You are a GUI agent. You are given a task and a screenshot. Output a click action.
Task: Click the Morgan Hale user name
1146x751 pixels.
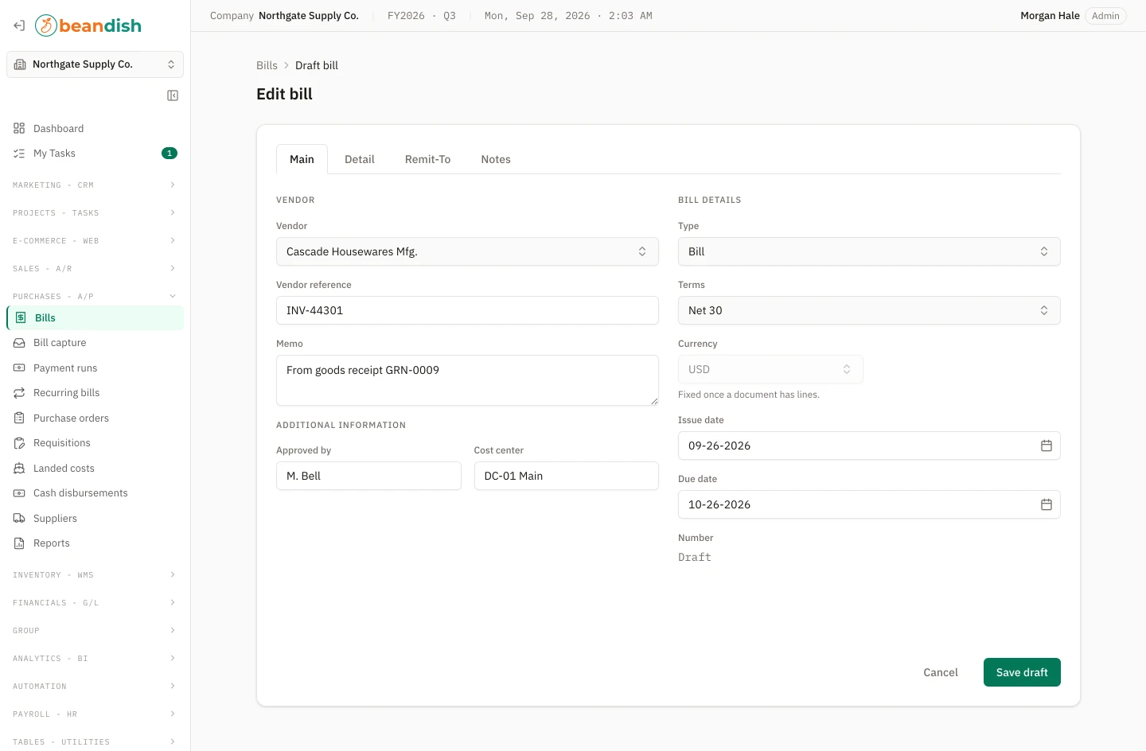pos(1050,16)
